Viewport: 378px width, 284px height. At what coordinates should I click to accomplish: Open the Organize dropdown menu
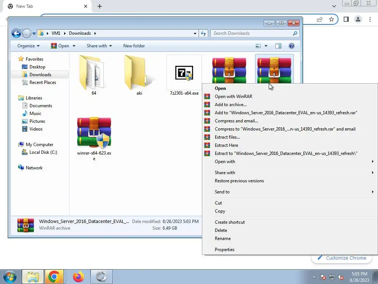(x=28, y=46)
